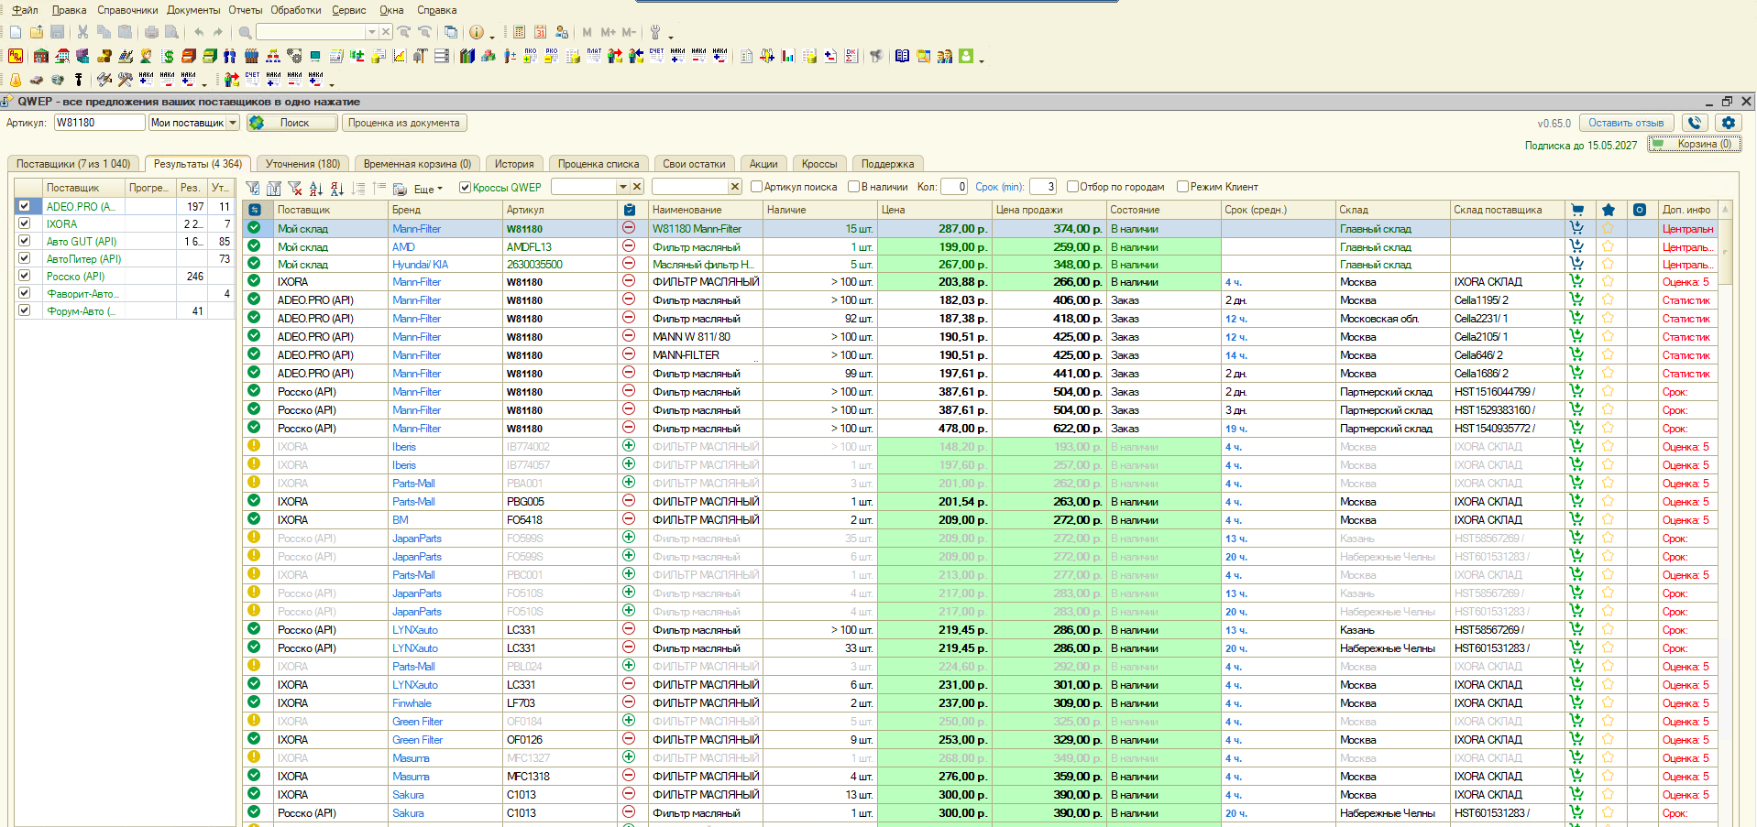
Task: Expand the Мои поставщики dropdown
Action: (x=233, y=123)
